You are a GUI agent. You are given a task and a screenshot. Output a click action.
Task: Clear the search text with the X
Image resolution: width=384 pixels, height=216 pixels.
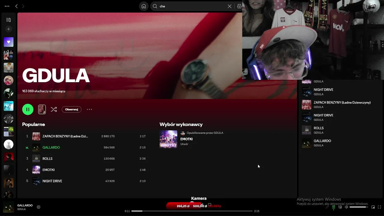[x=229, y=6]
